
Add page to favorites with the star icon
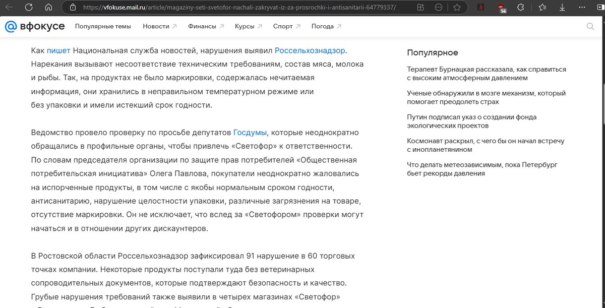(458, 7)
